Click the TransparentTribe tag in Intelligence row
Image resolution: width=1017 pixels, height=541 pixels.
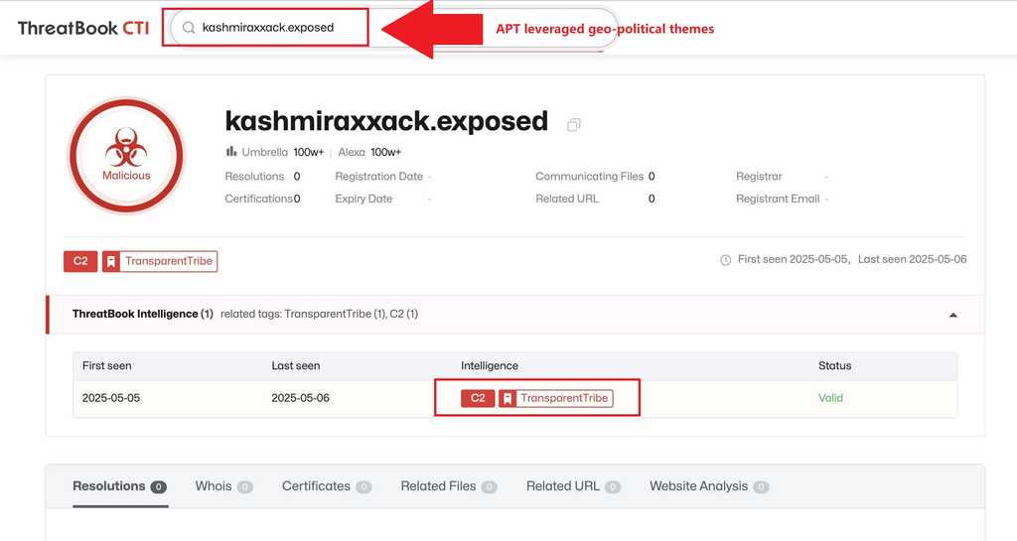pyautogui.click(x=556, y=398)
